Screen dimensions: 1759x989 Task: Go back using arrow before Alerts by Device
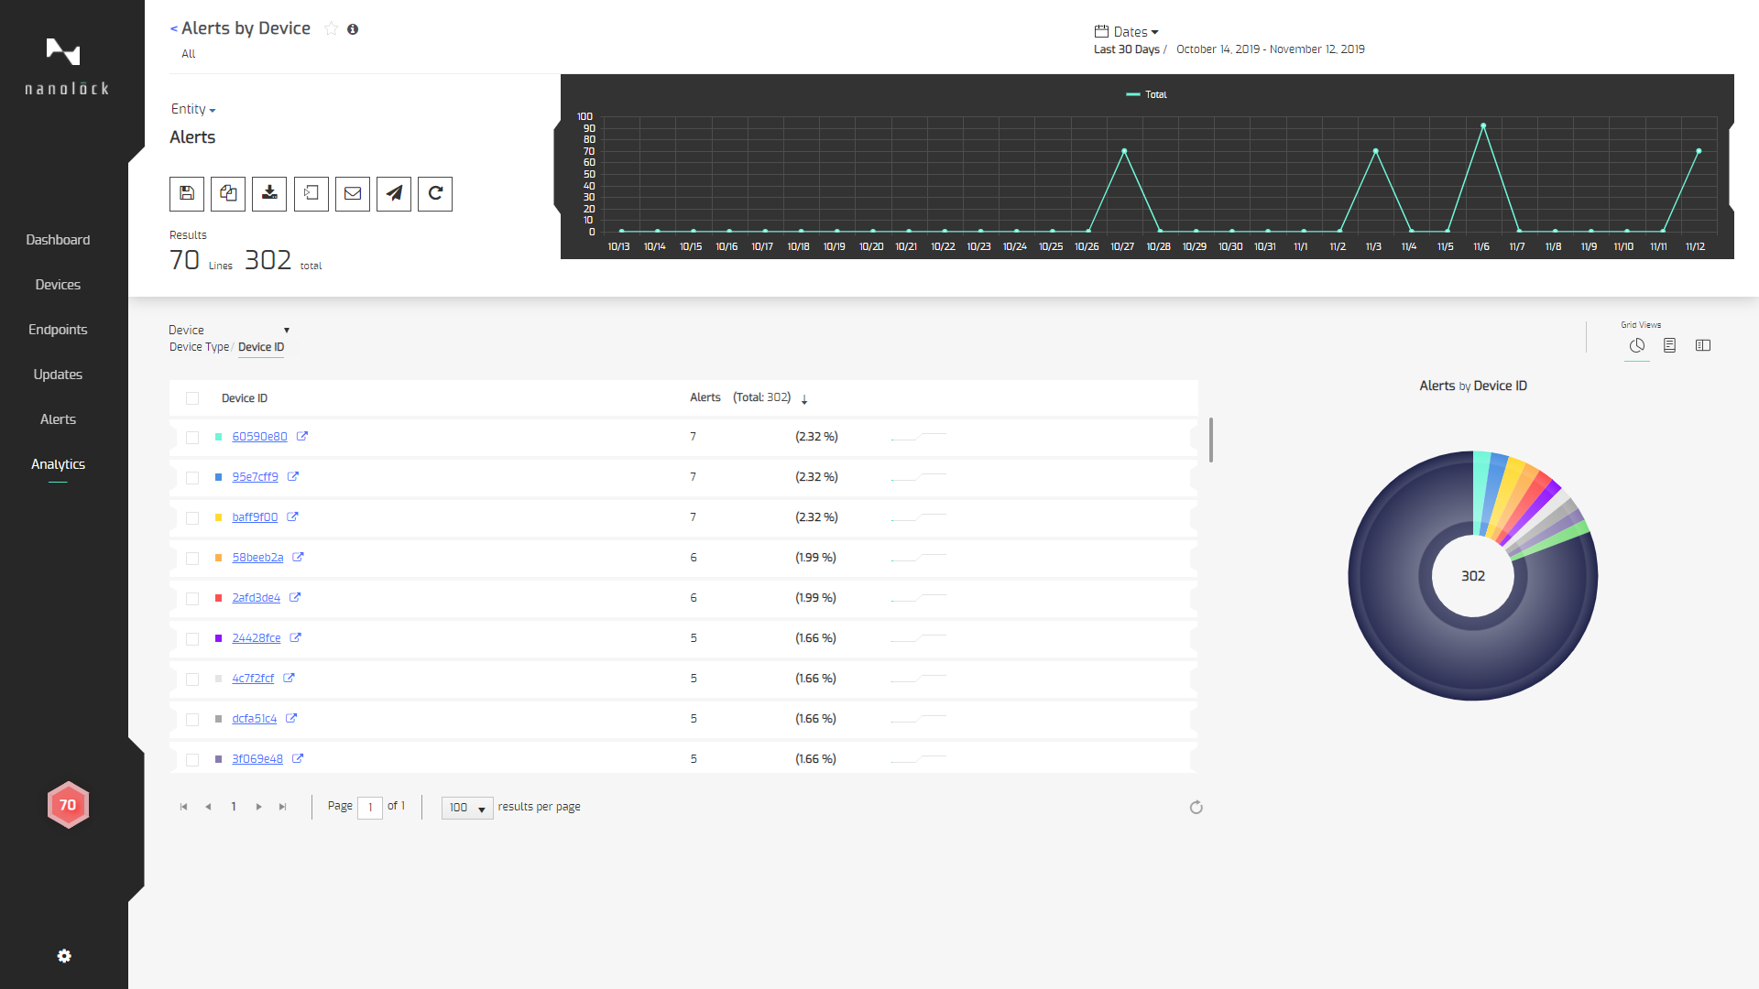point(173,28)
